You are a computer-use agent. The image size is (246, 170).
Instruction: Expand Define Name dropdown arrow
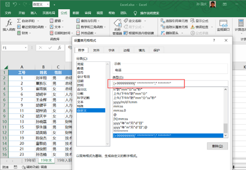click(145, 21)
